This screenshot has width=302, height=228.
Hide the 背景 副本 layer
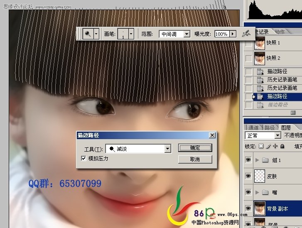[x=248, y=208]
